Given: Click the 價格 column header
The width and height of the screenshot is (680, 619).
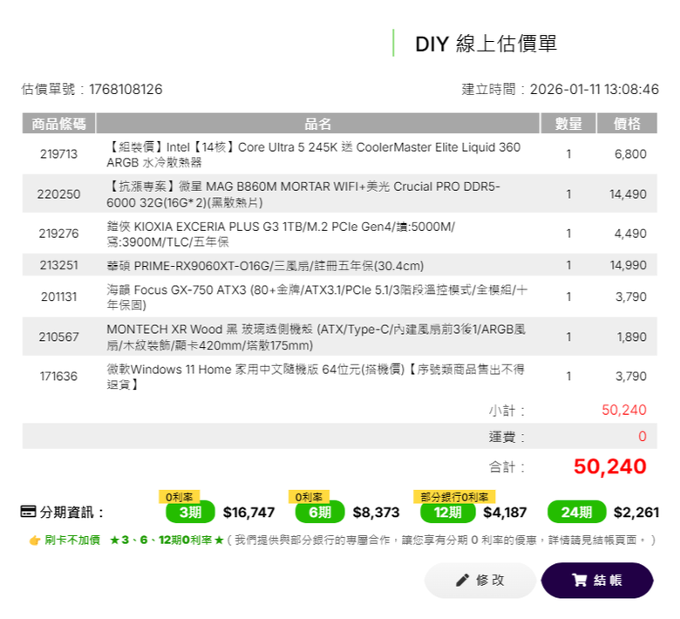Looking at the screenshot, I should coord(627,123).
